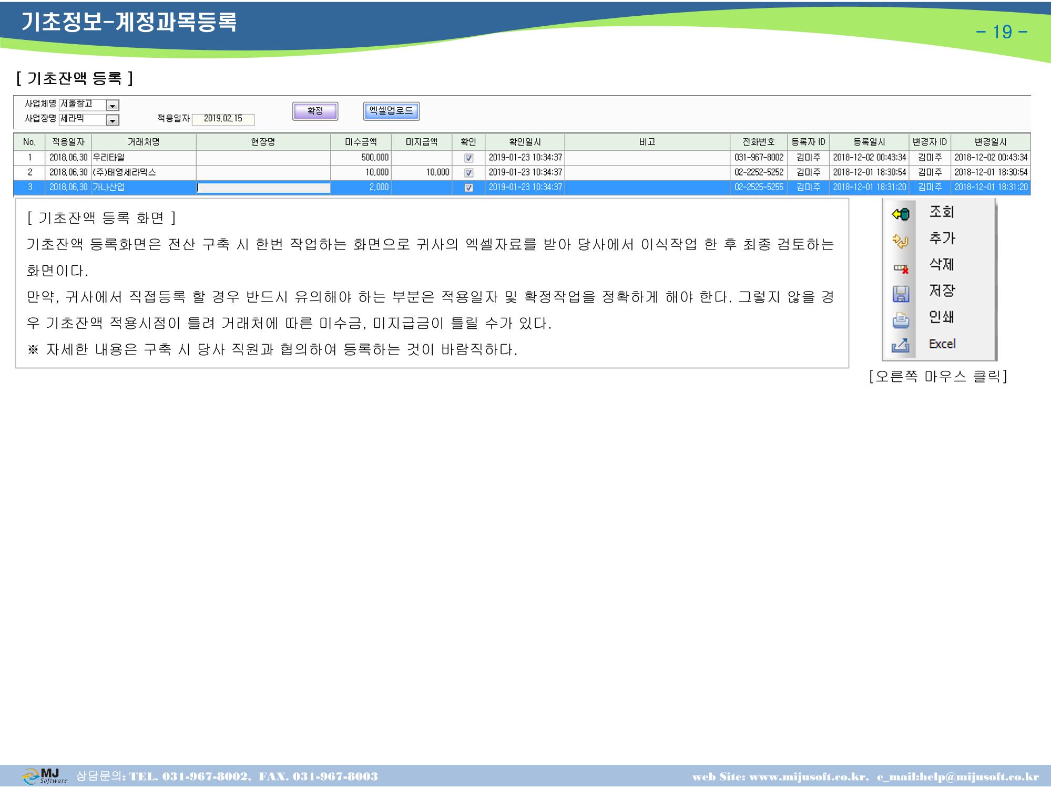Viewport: 1051px width, 788px height.
Task: Click the 등록자 ID column header
Action: (808, 142)
